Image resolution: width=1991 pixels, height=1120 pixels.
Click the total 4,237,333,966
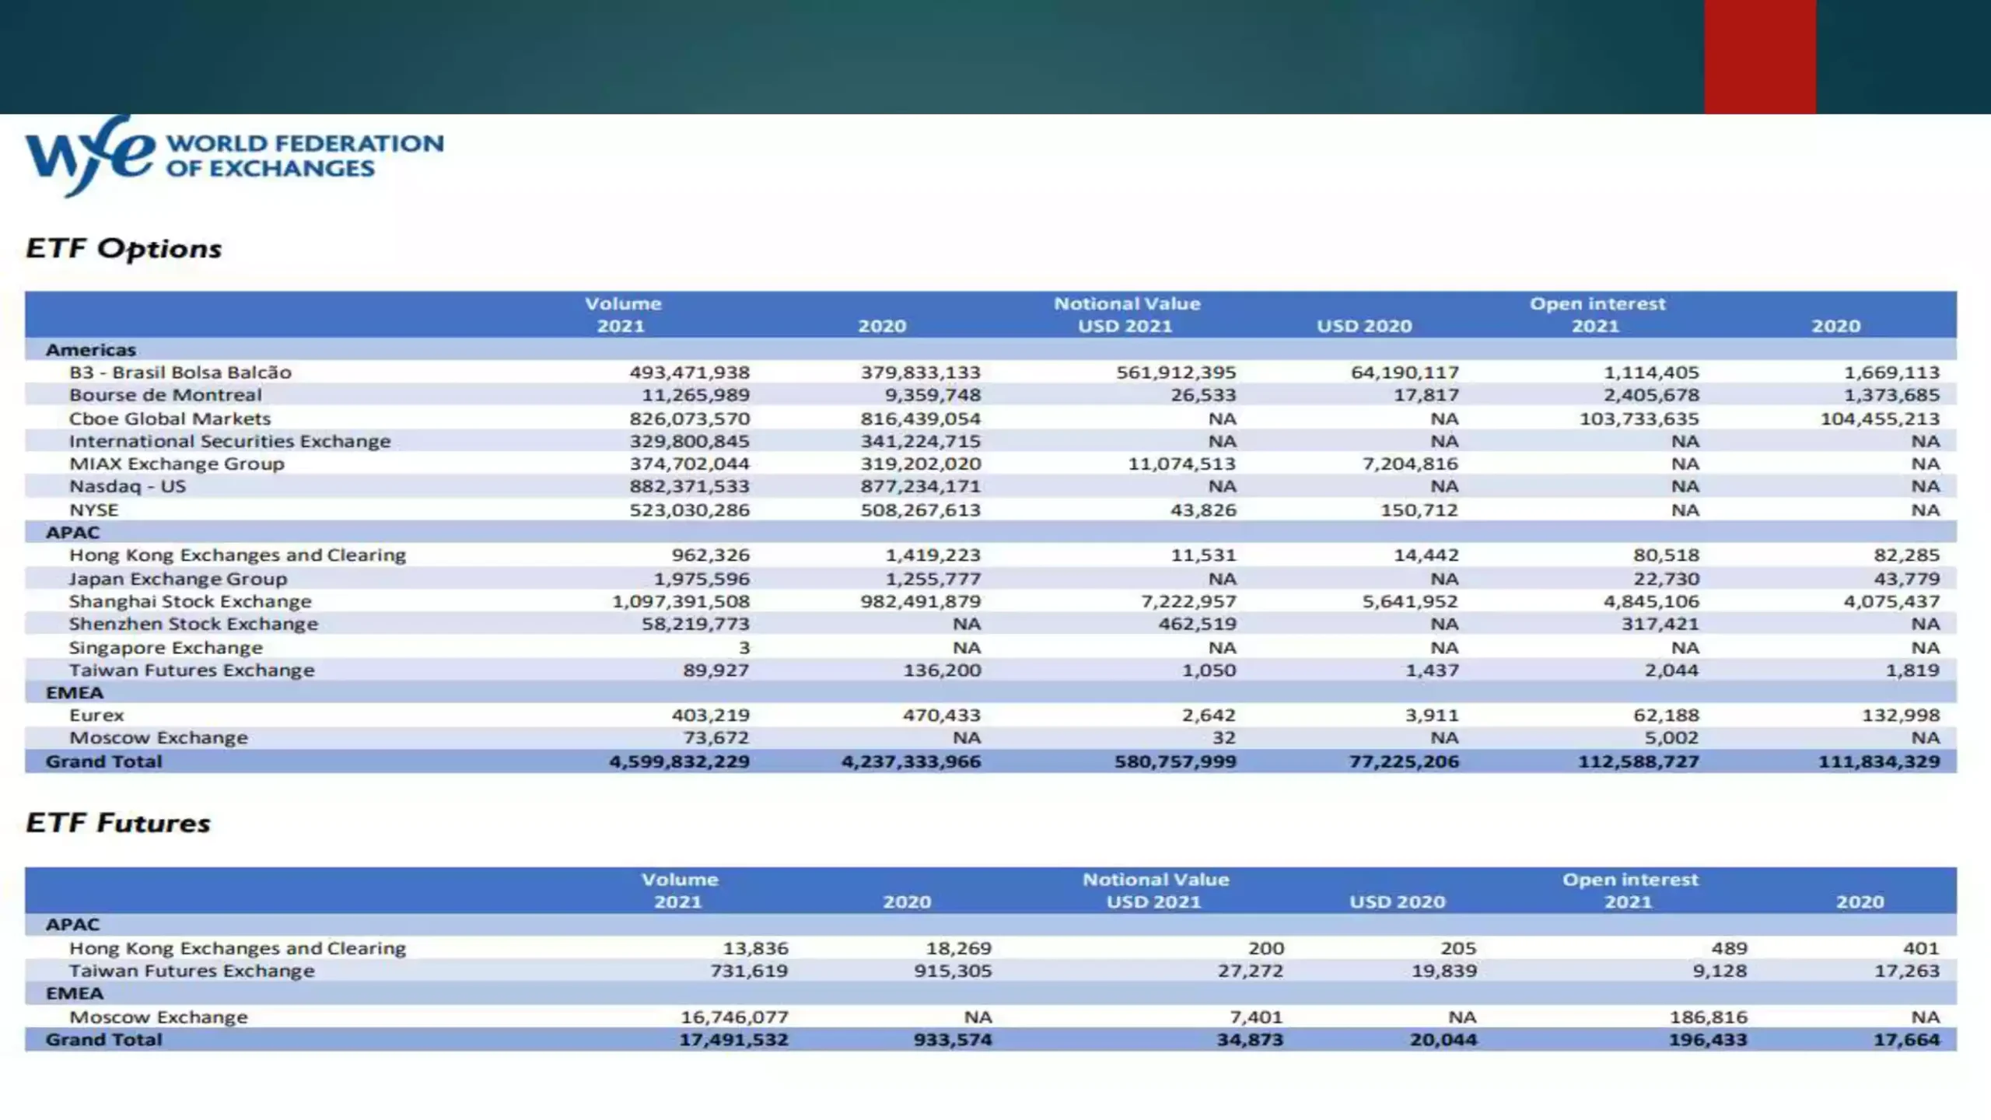click(912, 761)
